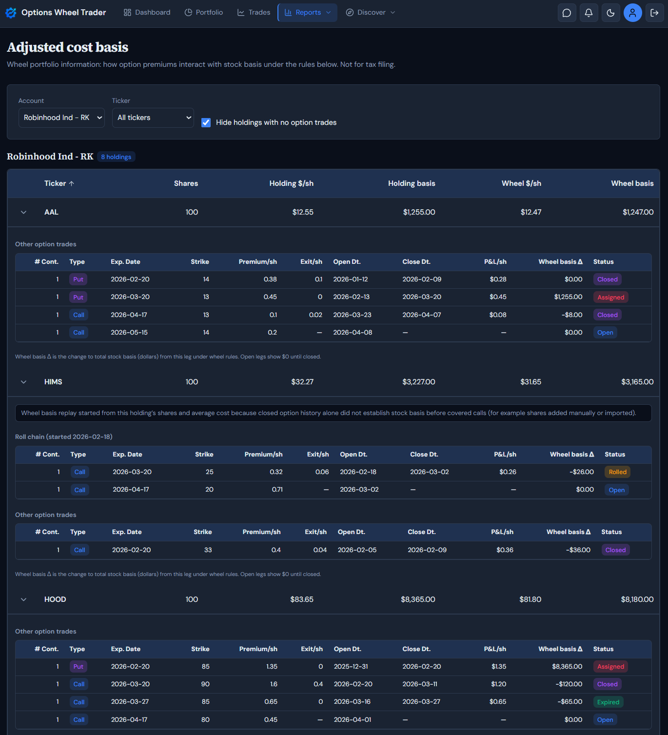The image size is (668, 735).
Task: Click the Wheel basis column header
Action: click(x=632, y=183)
